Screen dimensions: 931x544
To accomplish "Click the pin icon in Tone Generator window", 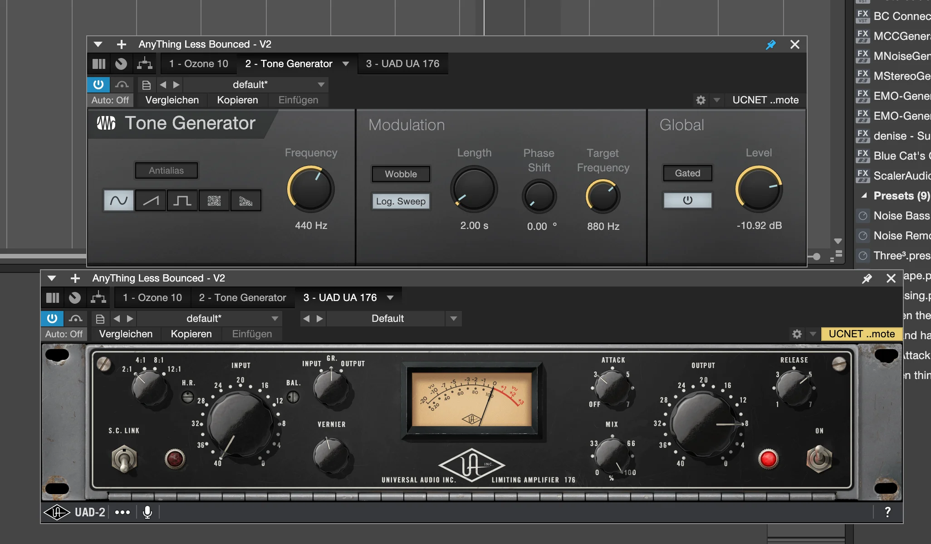I will pos(771,44).
